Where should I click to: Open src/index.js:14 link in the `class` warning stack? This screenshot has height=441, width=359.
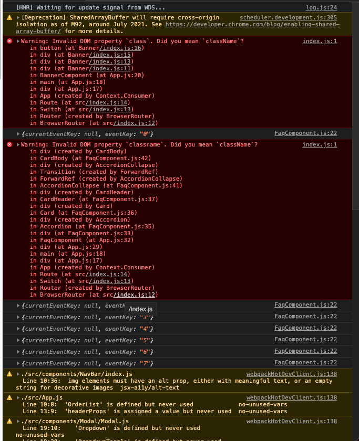click(x=106, y=103)
